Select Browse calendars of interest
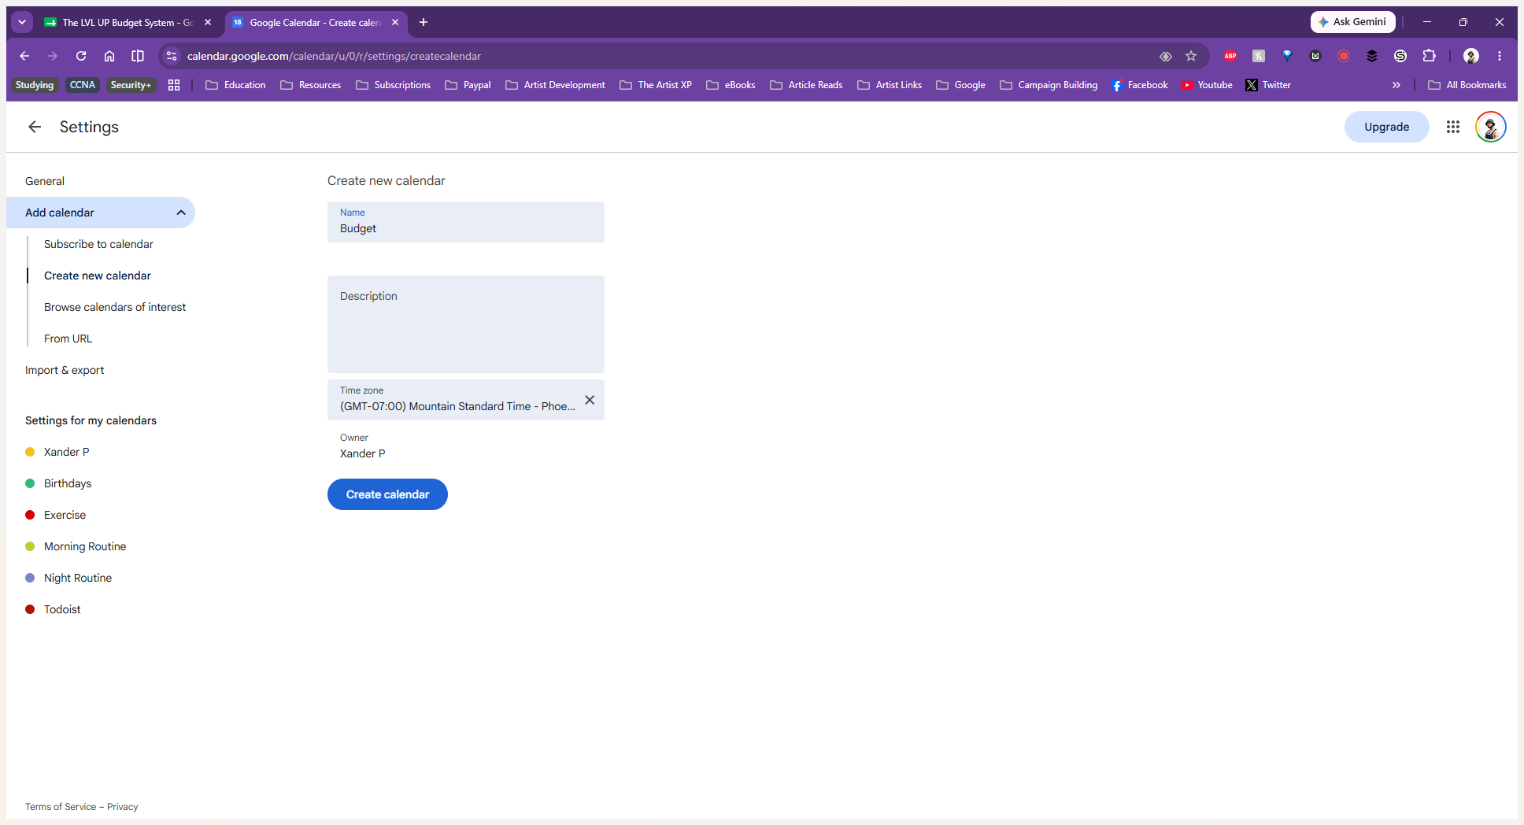This screenshot has width=1524, height=825. click(x=115, y=307)
